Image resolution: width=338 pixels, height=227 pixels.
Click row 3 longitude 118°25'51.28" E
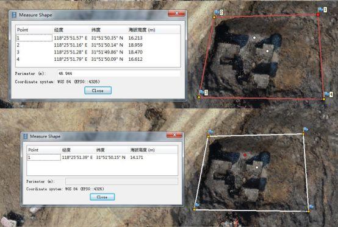tap(71, 52)
